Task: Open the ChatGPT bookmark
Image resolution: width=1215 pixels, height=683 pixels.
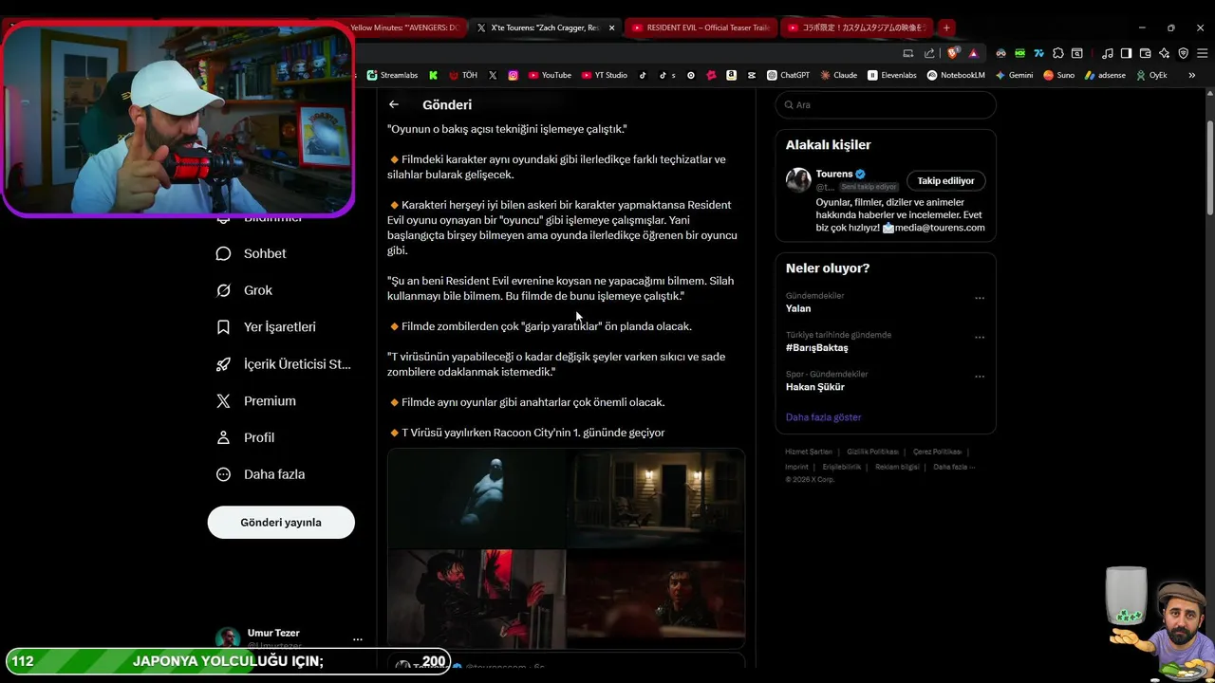Action: coord(788,75)
